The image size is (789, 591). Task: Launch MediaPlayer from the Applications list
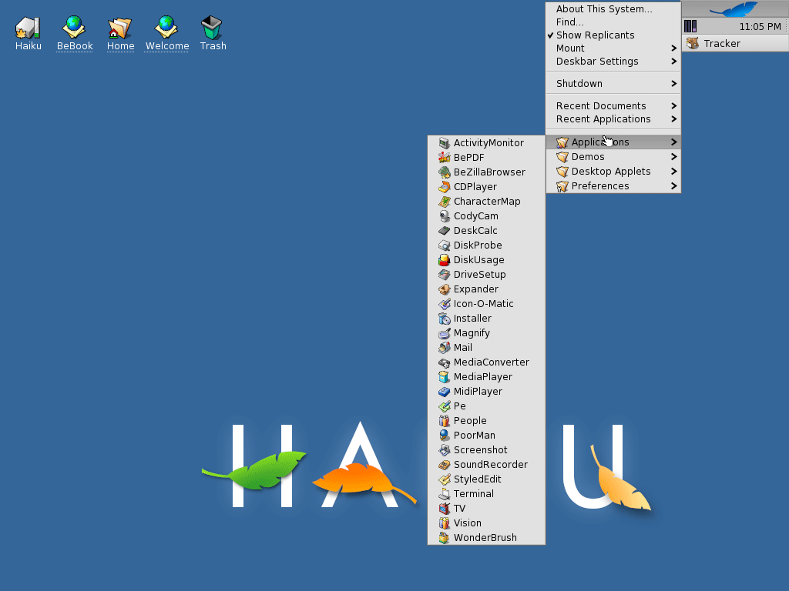point(482,377)
